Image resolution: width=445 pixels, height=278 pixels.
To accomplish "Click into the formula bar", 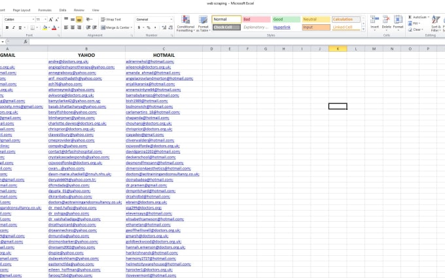I will click(238, 42).
